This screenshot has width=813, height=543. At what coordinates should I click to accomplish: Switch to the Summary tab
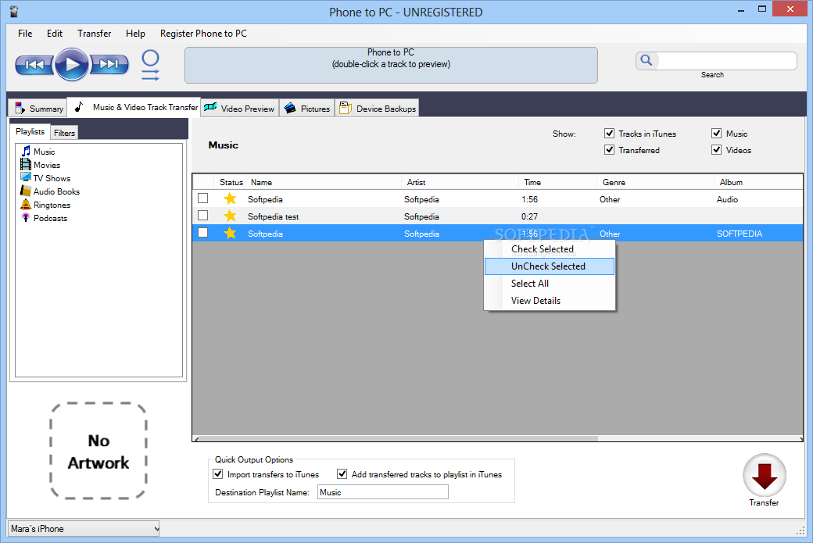point(38,109)
